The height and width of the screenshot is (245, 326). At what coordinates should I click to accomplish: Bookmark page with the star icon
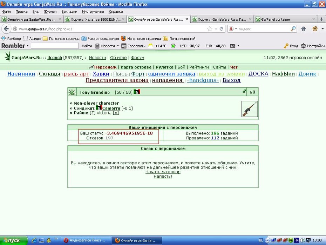tap(210, 29)
